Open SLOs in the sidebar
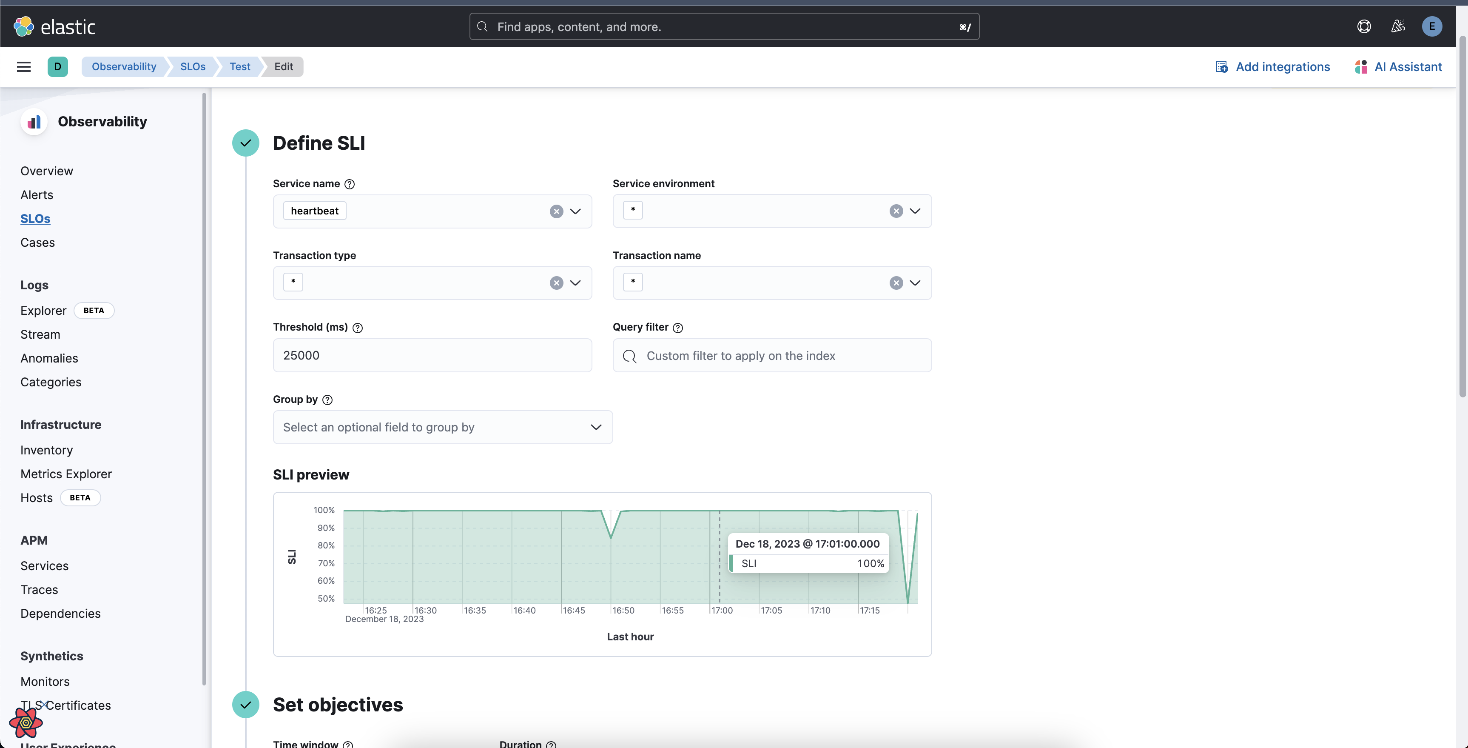The width and height of the screenshot is (1468, 748). (x=35, y=219)
